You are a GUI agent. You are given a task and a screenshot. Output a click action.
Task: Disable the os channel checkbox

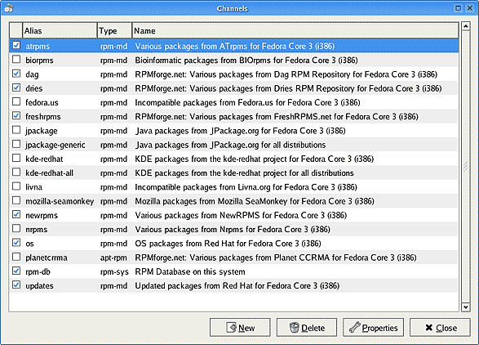[16, 243]
